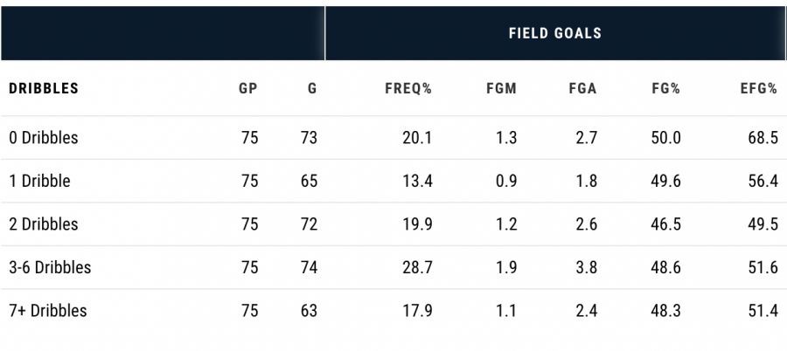The width and height of the screenshot is (787, 351).
Task: Sort table by DRIBBLES column header
Action: (44, 89)
